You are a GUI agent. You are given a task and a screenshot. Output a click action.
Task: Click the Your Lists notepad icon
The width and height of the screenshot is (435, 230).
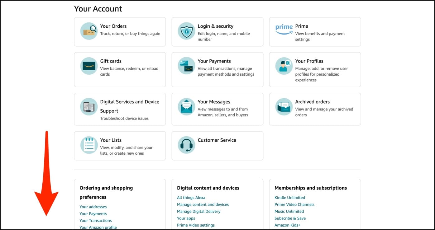[x=89, y=145]
